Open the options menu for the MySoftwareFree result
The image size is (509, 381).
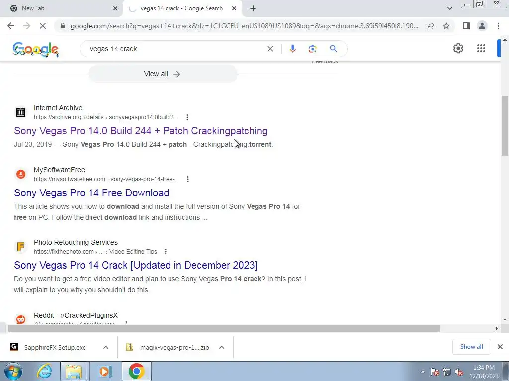pyautogui.click(x=187, y=179)
